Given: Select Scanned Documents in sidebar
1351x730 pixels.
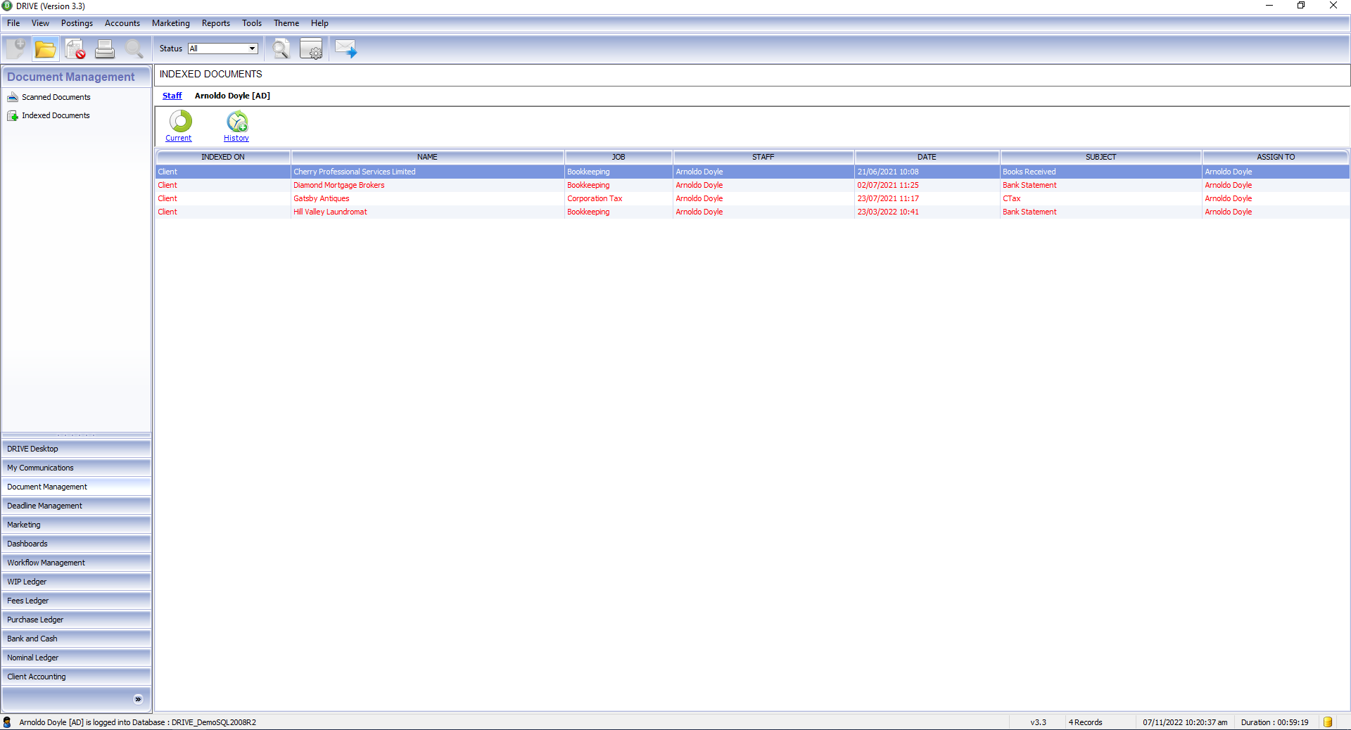Looking at the screenshot, I should pyautogui.click(x=56, y=97).
